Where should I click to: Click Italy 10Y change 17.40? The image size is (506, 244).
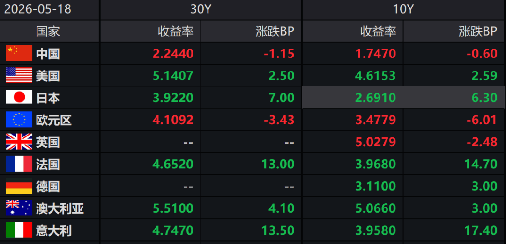(481, 230)
